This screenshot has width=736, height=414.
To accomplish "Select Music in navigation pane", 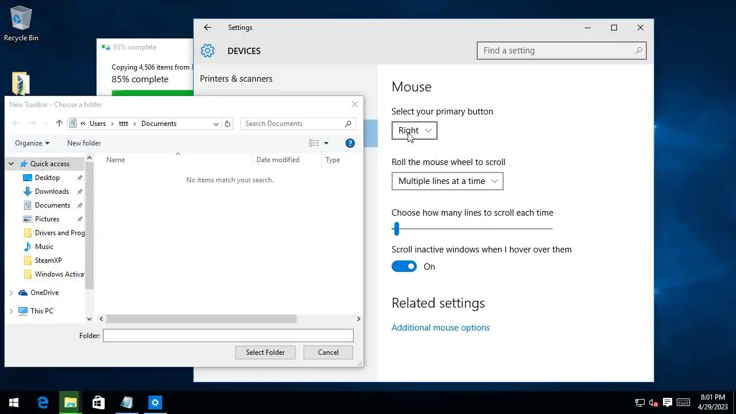I will (44, 247).
